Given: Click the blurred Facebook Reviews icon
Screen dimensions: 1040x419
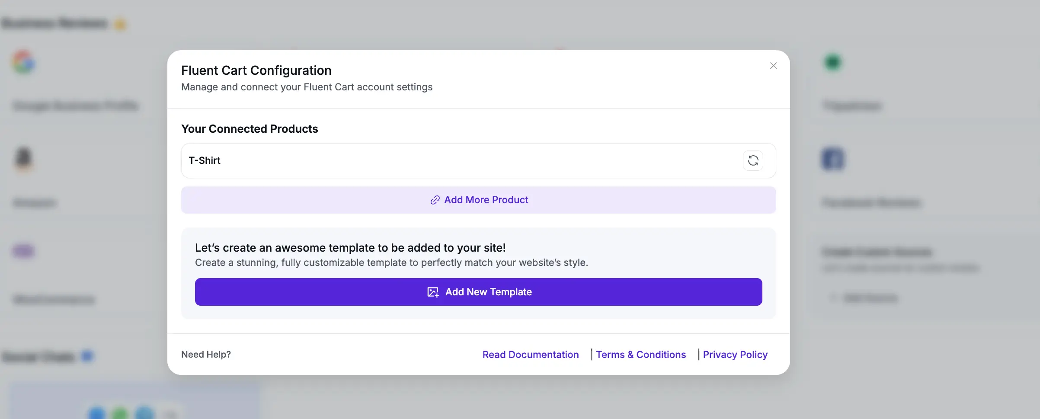Looking at the screenshot, I should point(832,159).
